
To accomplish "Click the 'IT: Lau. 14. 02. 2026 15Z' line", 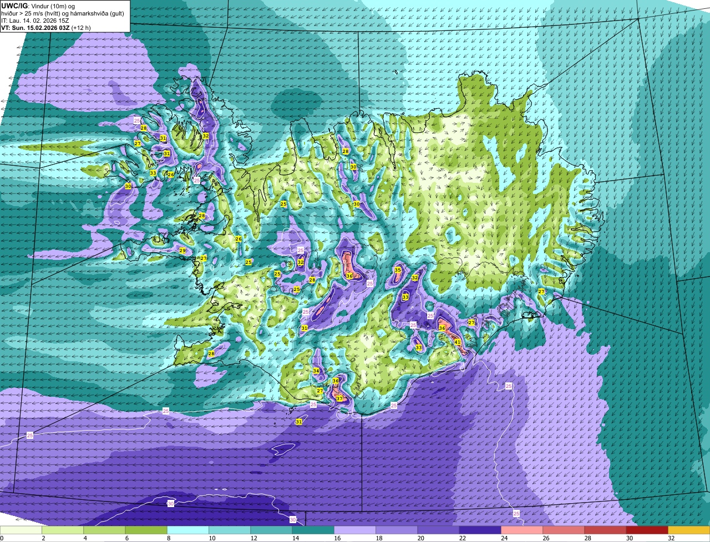I will coord(35,20).
